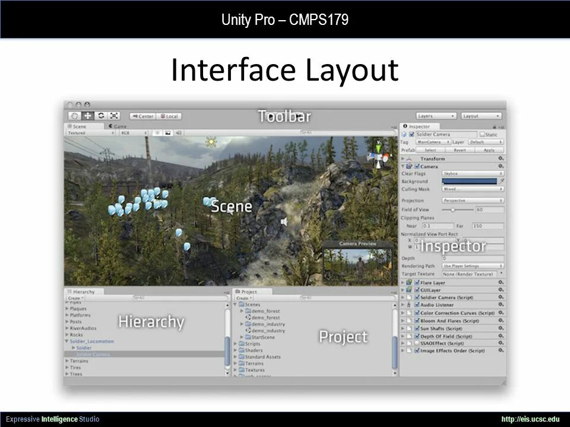Toggle Soldier Camera (Script) checkbox

417,297
